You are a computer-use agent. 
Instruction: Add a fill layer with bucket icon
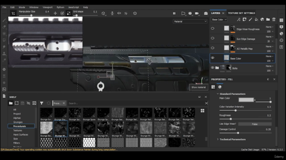pos(256,20)
